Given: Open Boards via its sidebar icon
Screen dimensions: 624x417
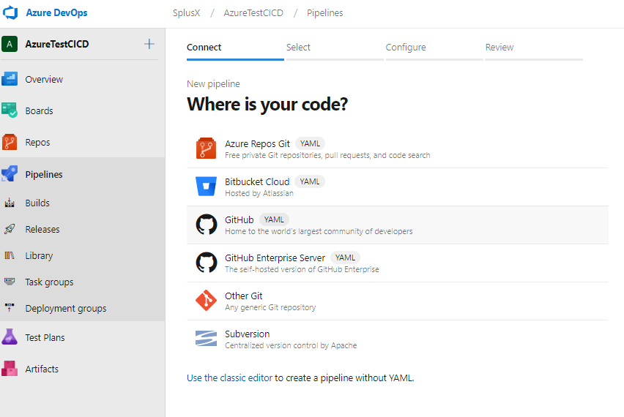Looking at the screenshot, I should tap(10, 110).
